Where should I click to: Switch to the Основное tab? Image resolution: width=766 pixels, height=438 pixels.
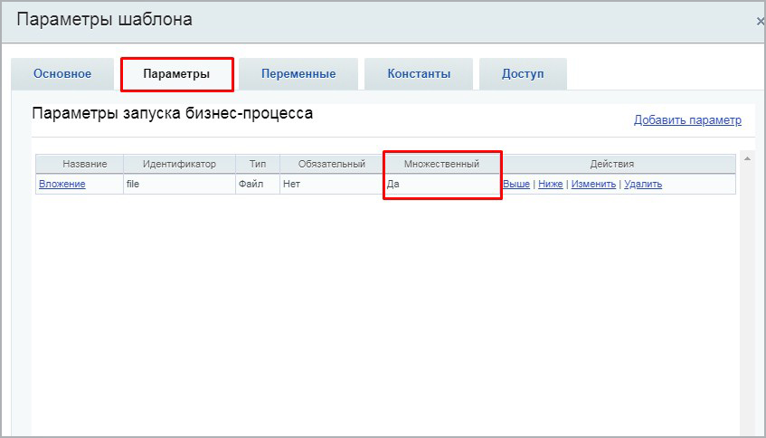(62, 74)
